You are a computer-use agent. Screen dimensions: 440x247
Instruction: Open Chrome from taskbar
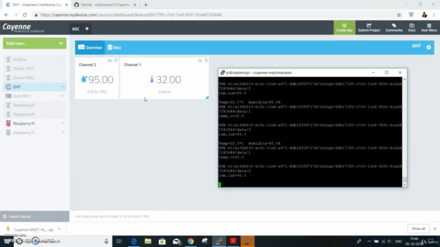(190, 241)
